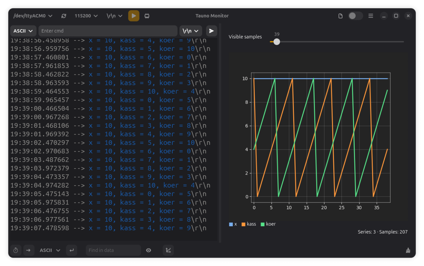Click the Visible samples label
The height and width of the screenshot is (266, 424).
pyautogui.click(x=245, y=37)
